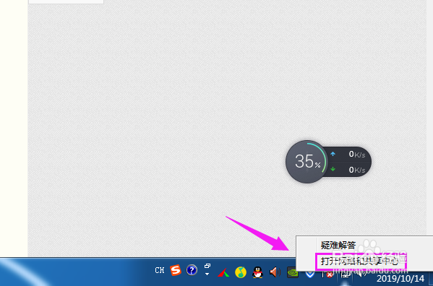The height and width of the screenshot is (286, 433).
Task: Open the QQ Music tray icon
Action: 241,272
